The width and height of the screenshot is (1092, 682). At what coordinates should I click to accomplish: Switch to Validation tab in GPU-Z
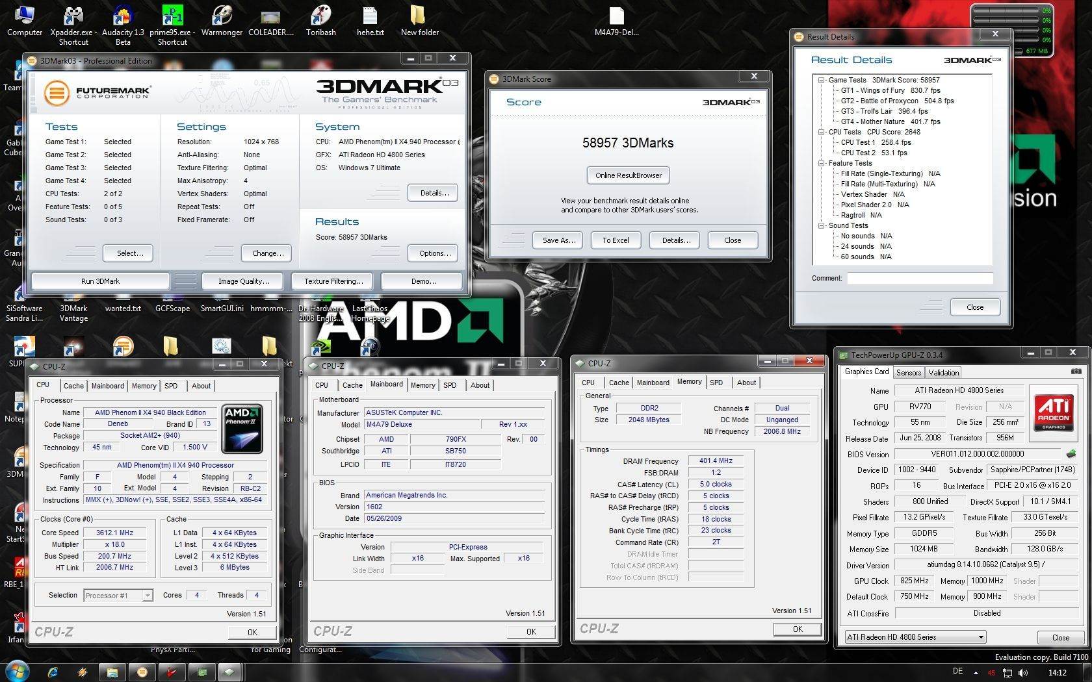click(943, 373)
